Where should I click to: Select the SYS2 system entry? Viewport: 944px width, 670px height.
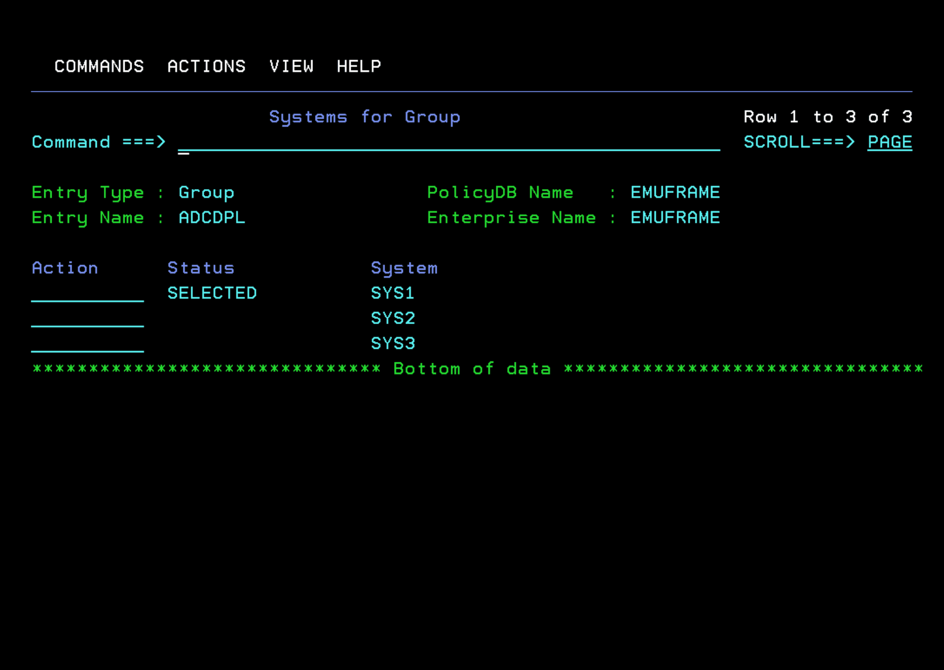[393, 318]
